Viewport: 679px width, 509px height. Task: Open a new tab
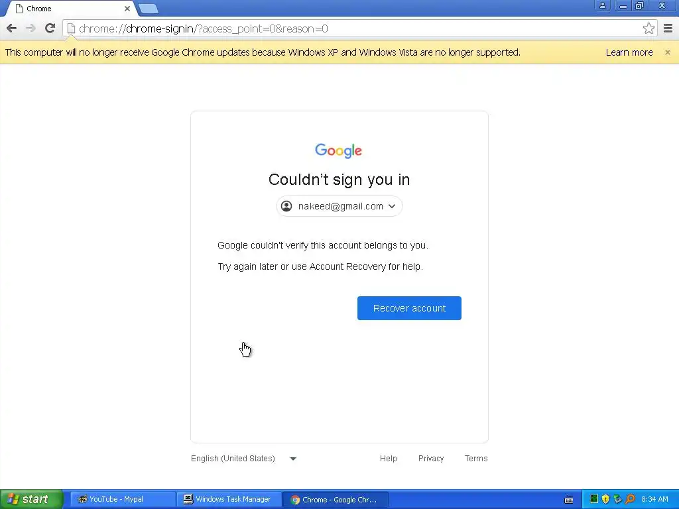[x=149, y=9]
